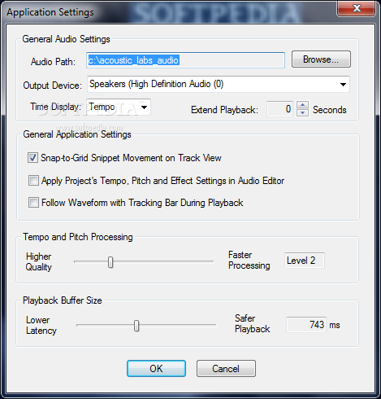
Task: Click inside the Audio Path text field
Action: coord(185,60)
